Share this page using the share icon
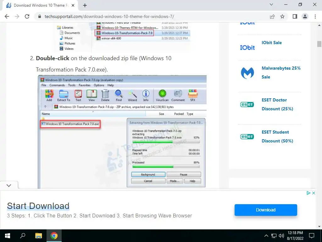 coord(272,16)
